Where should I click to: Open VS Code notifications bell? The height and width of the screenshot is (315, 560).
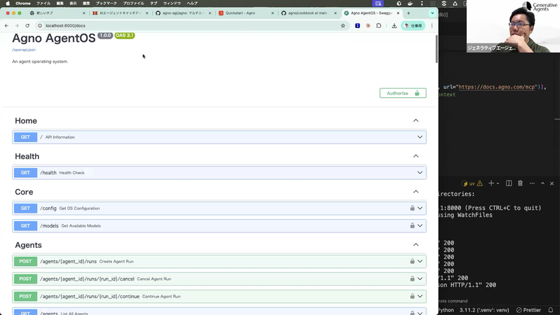pos(551,310)
